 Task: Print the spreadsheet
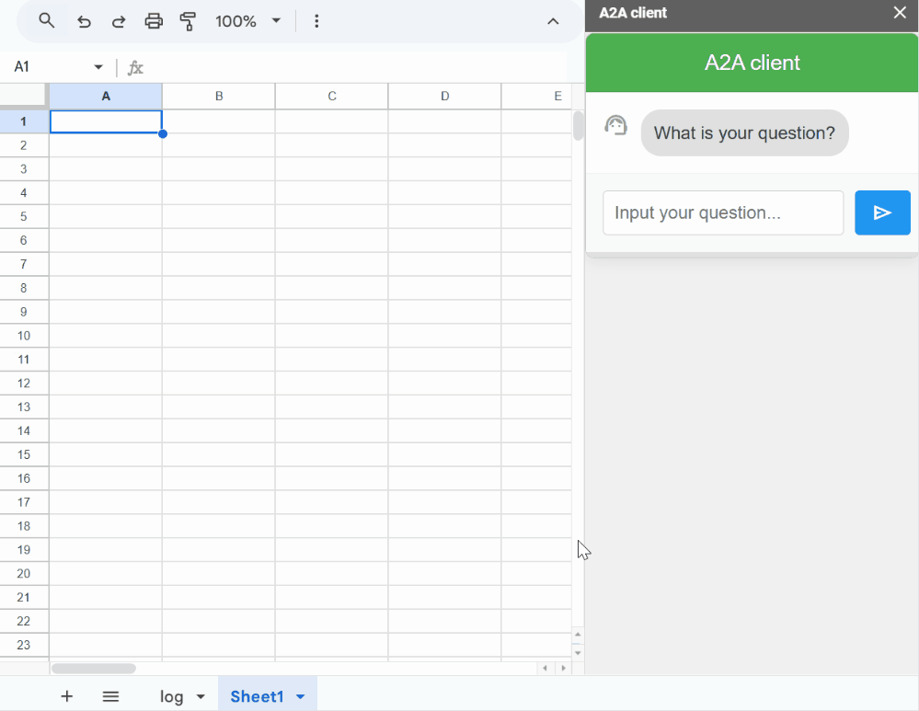(154, 21)
